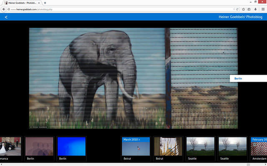
Task: Expand the URL history dropdown arrow
Action: click(234, 9)
